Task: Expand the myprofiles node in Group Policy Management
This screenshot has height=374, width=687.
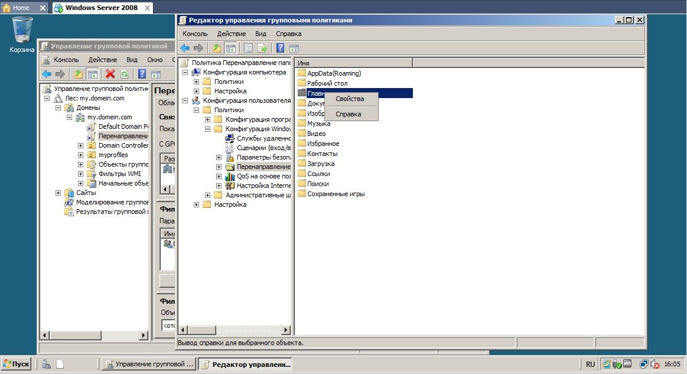Action: click(x=80, y=155)
